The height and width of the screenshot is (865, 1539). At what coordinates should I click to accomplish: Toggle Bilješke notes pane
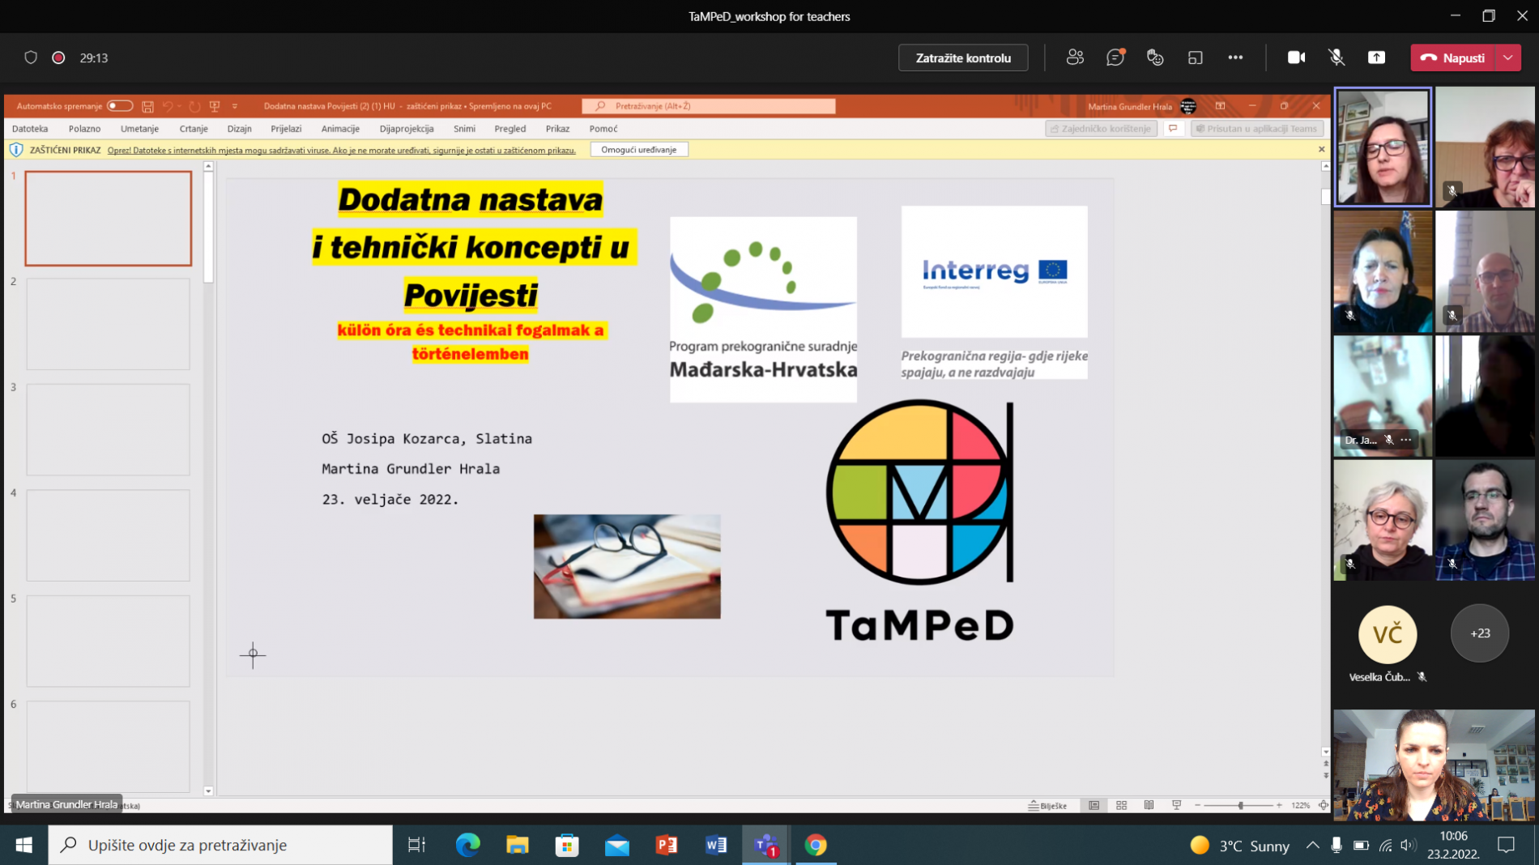(x=1048, y=806)
